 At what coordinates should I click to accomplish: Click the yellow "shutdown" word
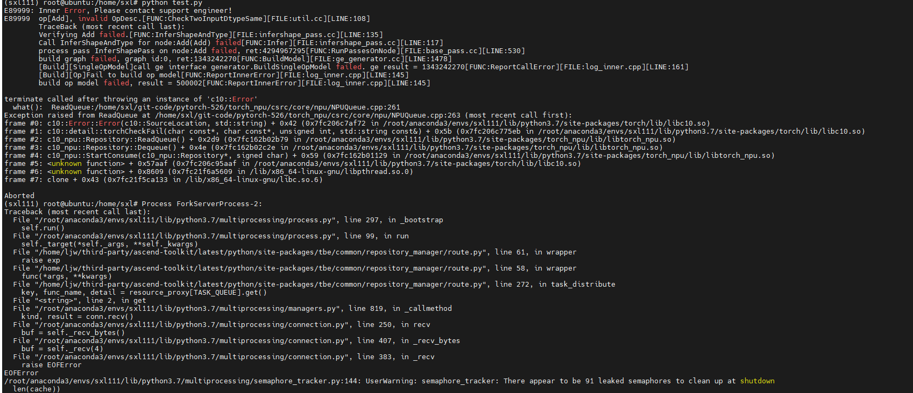point(757,381)
